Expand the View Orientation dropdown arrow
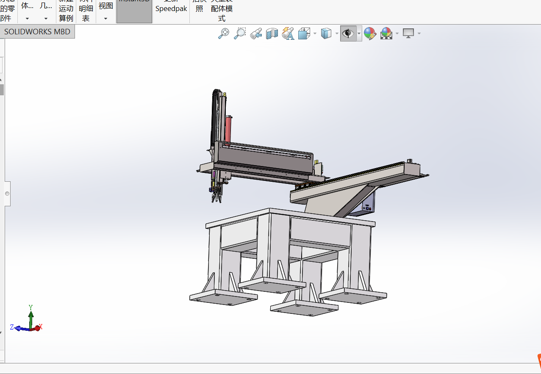 [315, 33]
